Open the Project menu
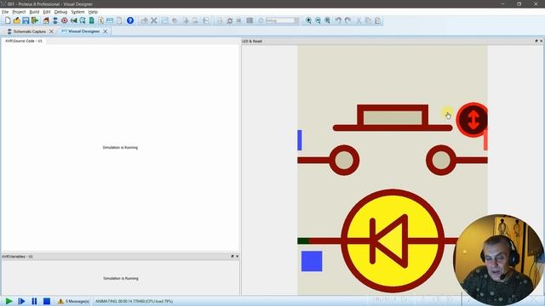Image resolution: width=545 pixels, height=306 pixels. (19, 12)
